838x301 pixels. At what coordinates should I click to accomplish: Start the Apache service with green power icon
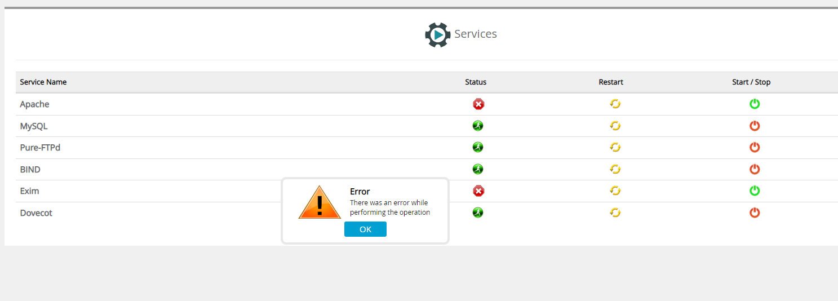coord(755,104)
